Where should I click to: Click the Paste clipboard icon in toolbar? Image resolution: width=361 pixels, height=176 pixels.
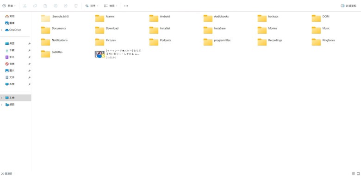45,6
